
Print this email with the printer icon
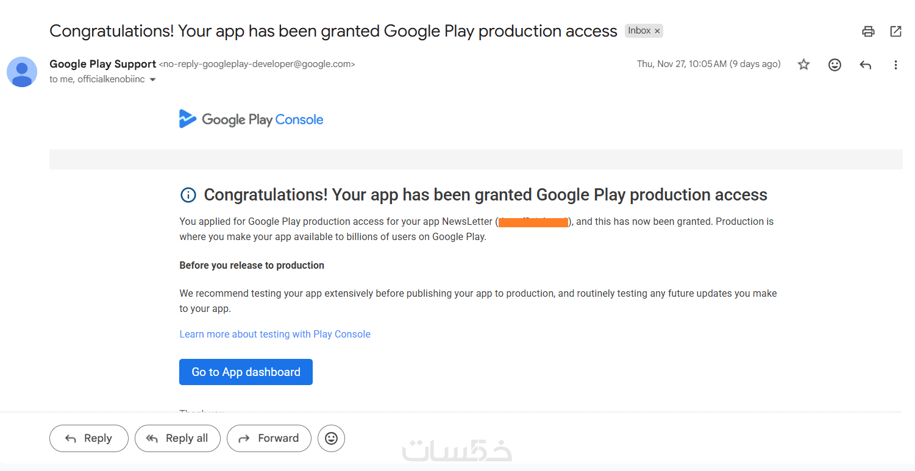click(868, 32)
